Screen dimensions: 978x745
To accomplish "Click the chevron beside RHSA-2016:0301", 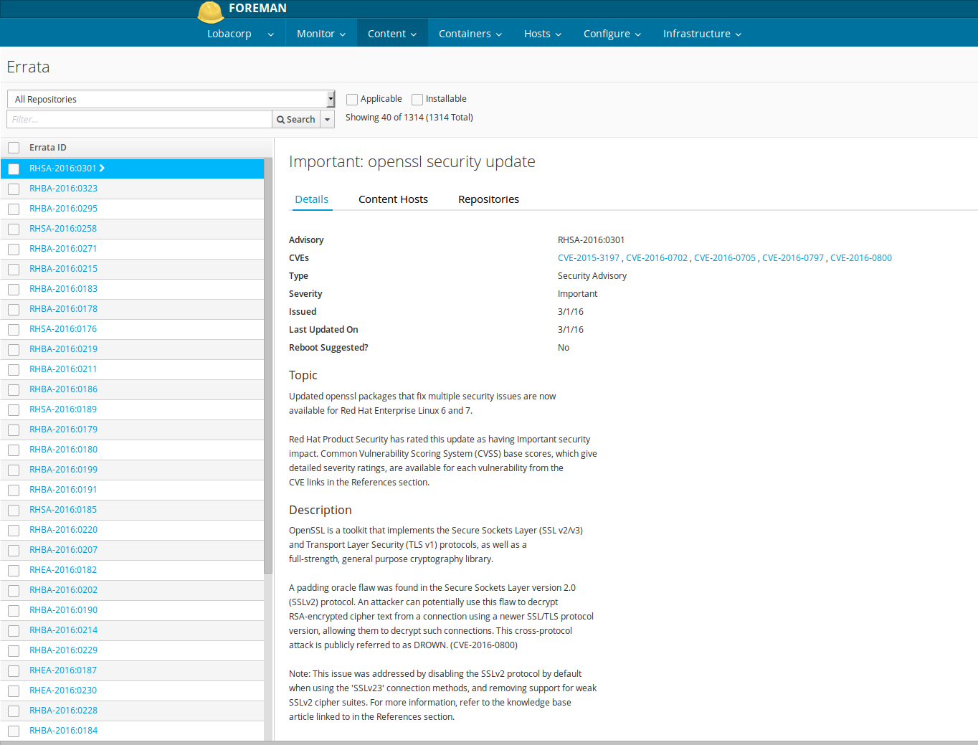I will click(x=103, y=169).
